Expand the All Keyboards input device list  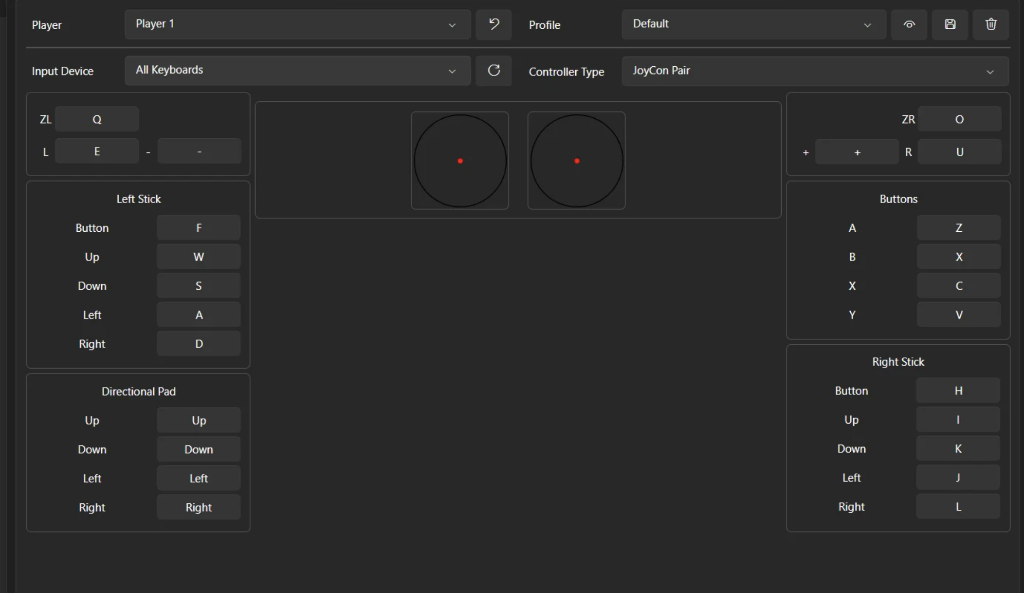click(297, 71)
